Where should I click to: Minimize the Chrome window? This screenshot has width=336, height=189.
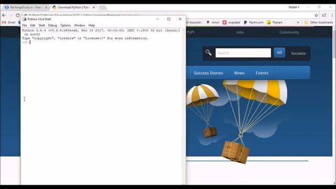[x=308, y=7]
